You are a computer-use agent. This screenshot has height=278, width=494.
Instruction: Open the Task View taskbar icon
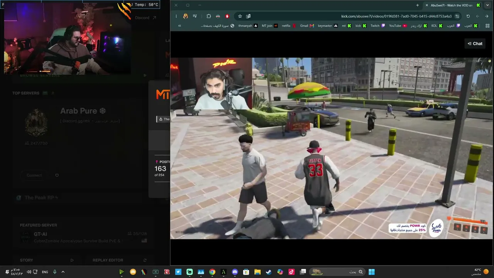tap(303, 272)
